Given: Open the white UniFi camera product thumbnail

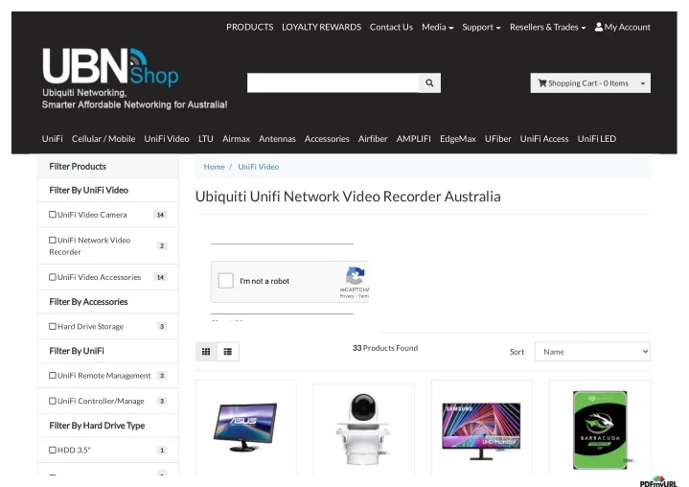Looking at the screenshot, I should pos(363,429).
